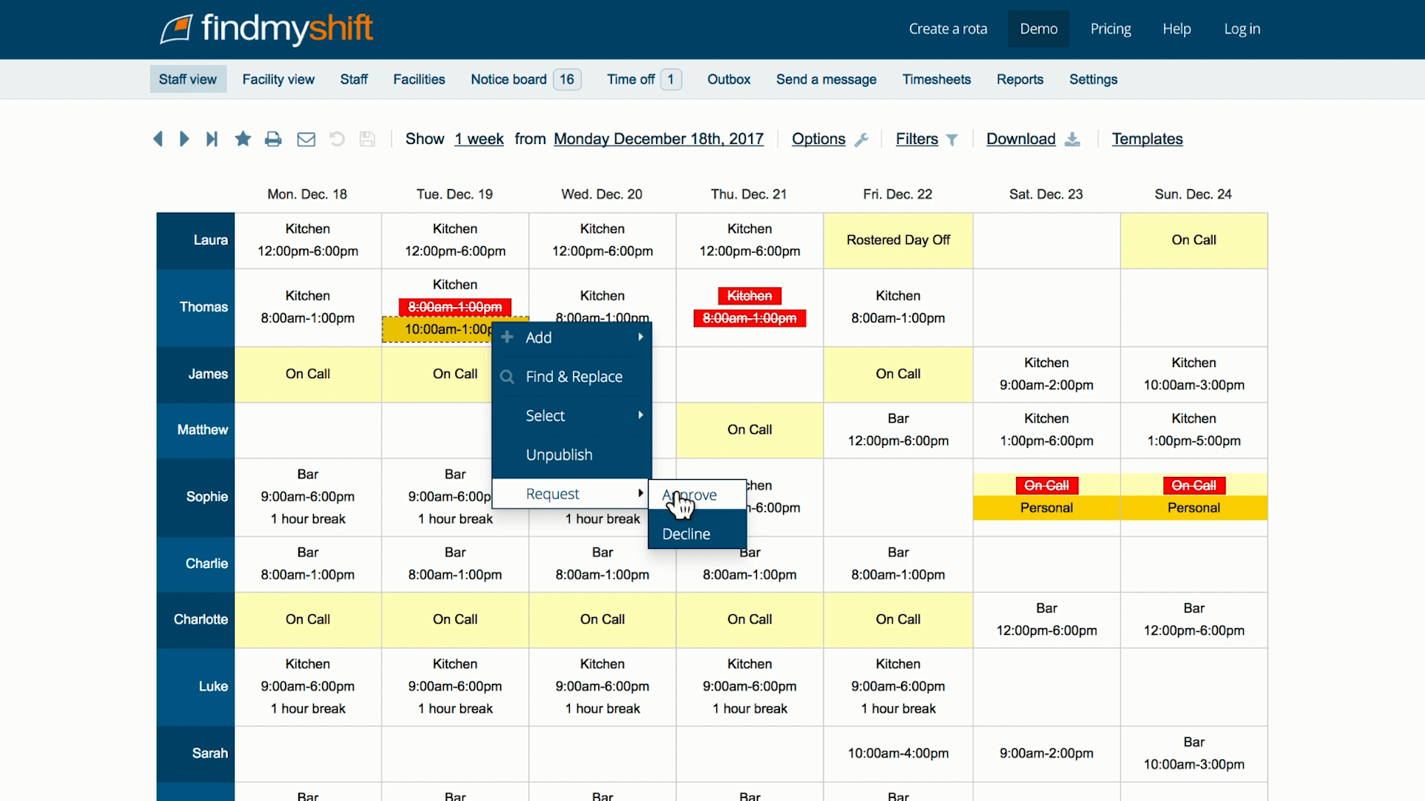Undo recent schedule changes
This screenshot has width=1425, height=801.
(336, 139)
